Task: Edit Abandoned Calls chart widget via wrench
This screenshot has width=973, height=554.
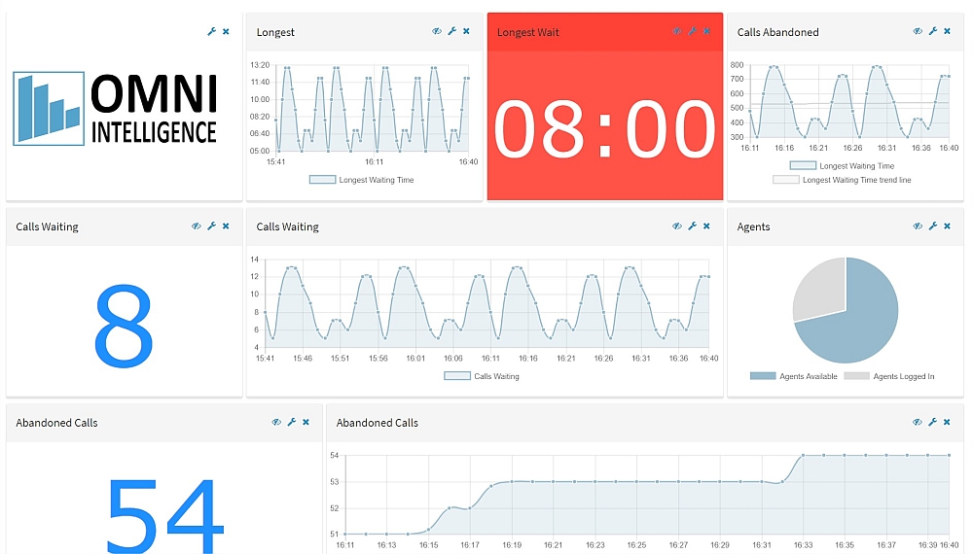Action: [x=933, y=422]
